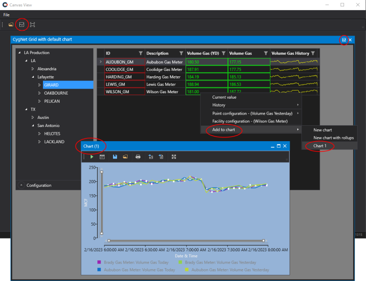366x281 pixels.
Task: Minimize the Chart (1) window
Action: point(272,147)
